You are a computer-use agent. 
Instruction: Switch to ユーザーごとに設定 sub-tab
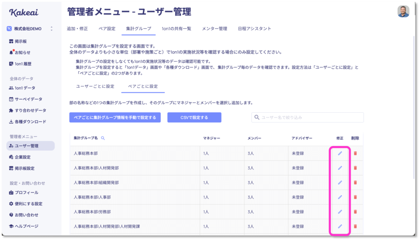pos(95,86)
